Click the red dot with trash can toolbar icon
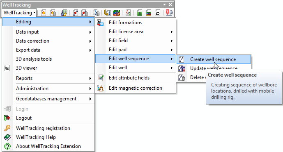 point(85,13)
